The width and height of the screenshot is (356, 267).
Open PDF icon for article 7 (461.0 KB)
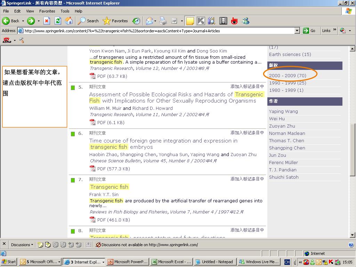(92, 220)
